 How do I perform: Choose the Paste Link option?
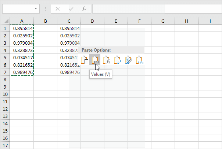pos(139,60)
